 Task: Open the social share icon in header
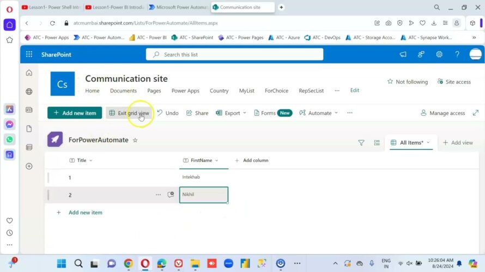pos(421,54)
